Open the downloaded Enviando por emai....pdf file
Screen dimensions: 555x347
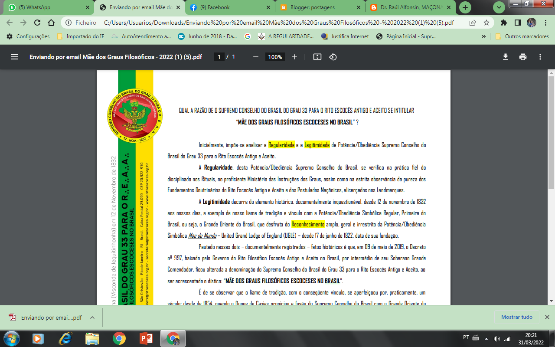click(x=46, y=317)
